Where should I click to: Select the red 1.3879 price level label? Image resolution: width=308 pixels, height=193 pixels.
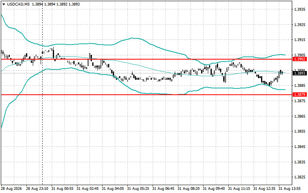[x=300, y=95]
